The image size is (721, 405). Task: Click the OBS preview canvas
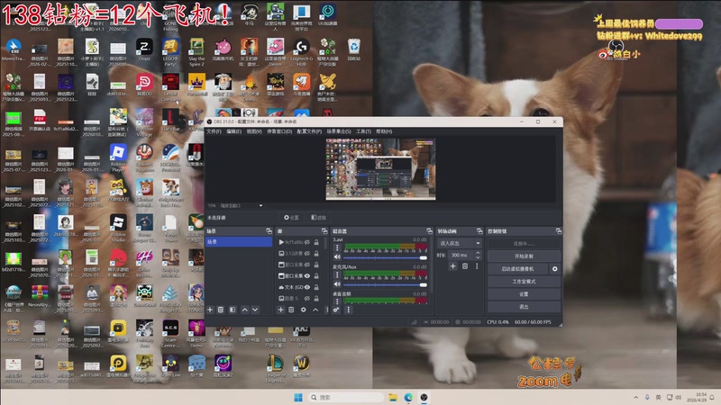[380, 169]
